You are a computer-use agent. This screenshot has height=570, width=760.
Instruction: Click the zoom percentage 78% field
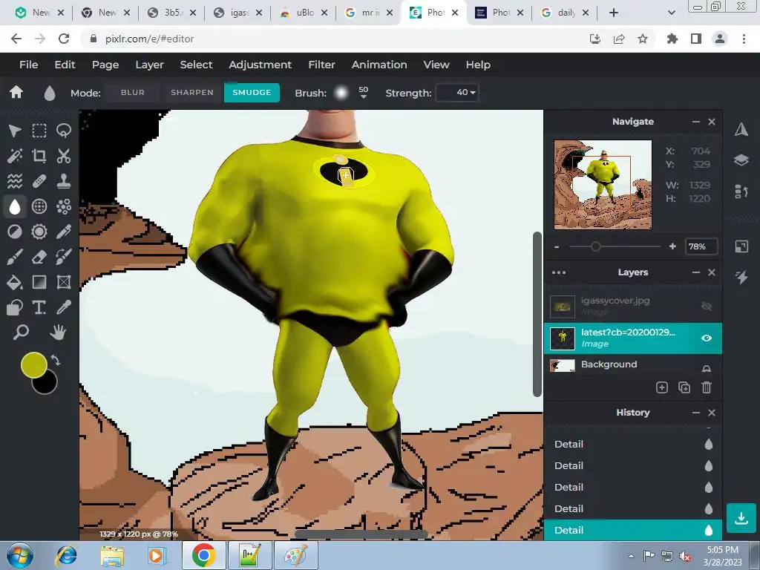coord(701,246)
